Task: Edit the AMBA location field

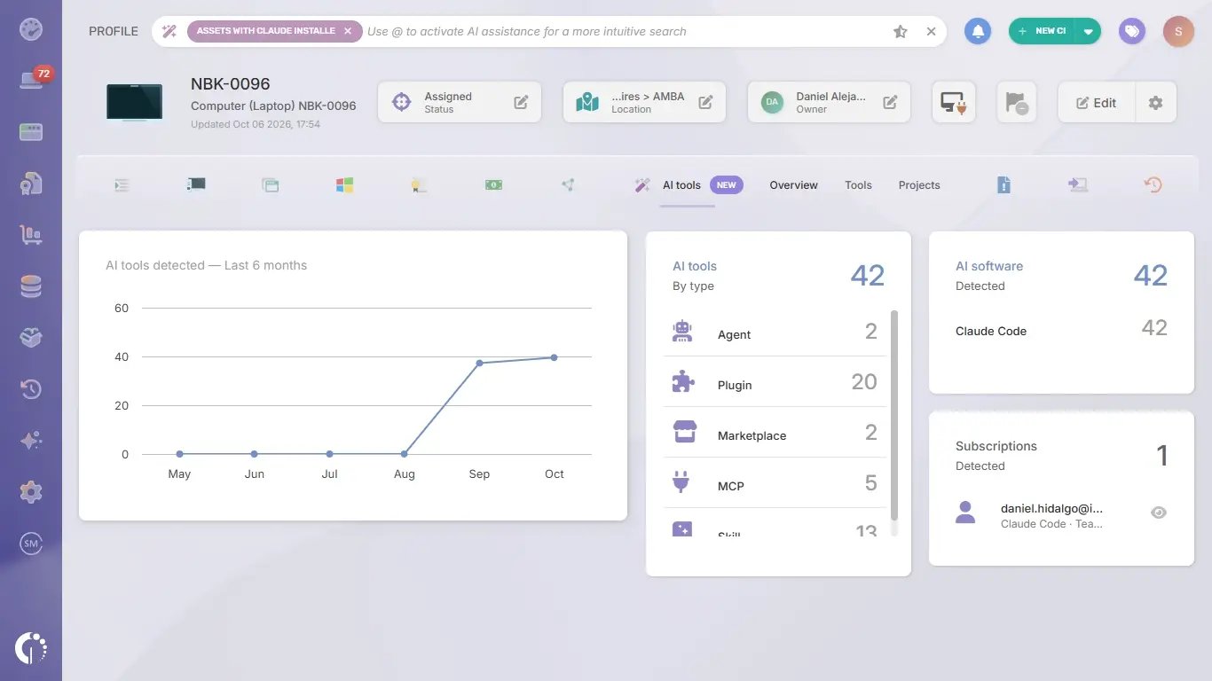Action: 705,103
